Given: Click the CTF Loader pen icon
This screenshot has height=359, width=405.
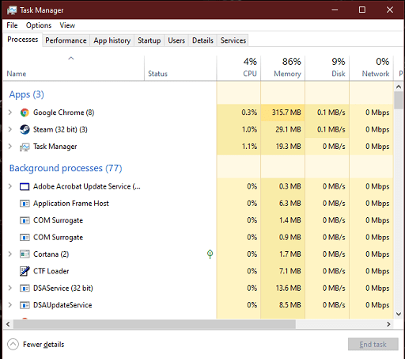Looking at the screenshot, I should 25,271.
